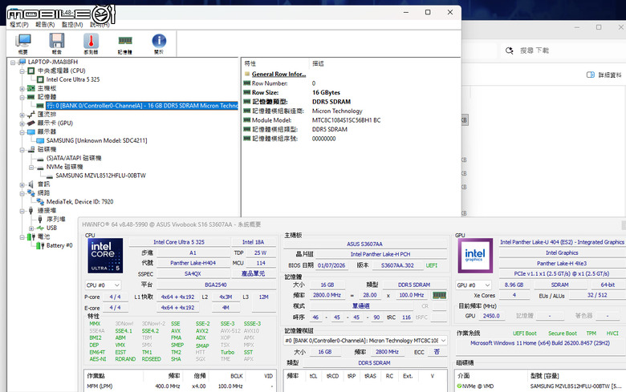Click the plug icon beside 連接埠
This screenshot has width=626, height=392.
pos(31,211)
